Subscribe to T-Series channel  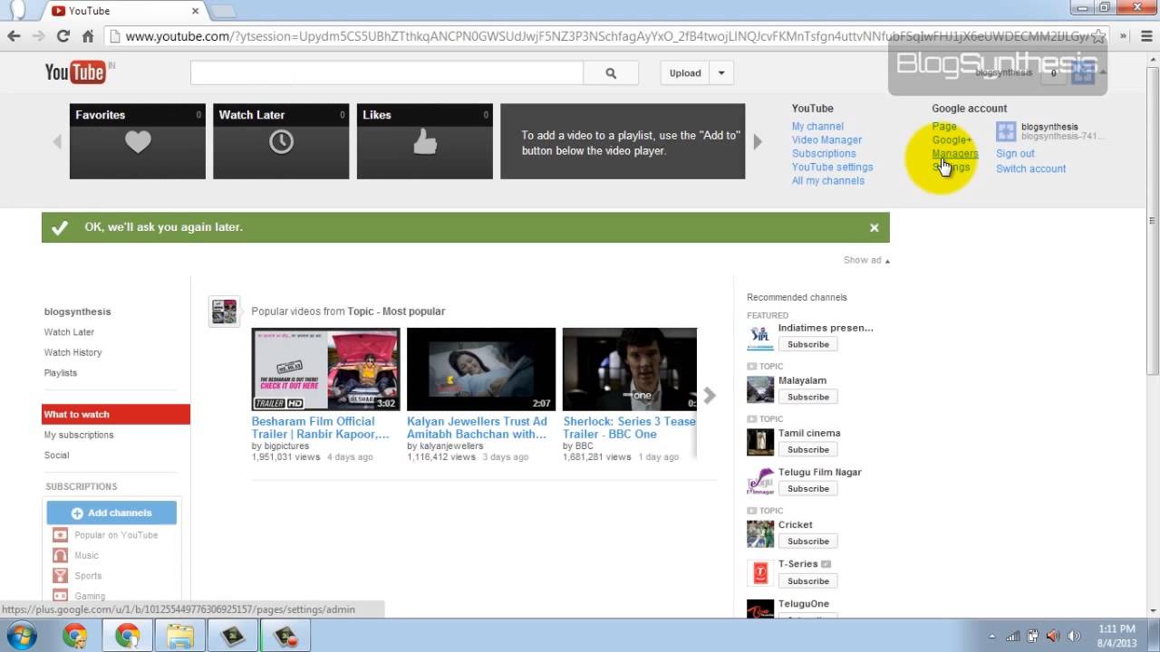(x=807, y=581)
